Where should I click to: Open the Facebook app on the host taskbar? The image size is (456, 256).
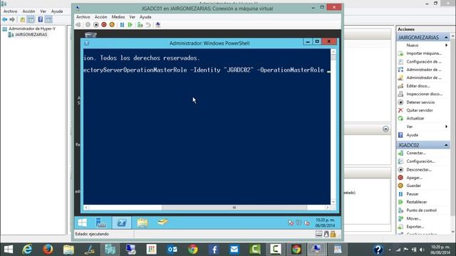coord(214,250)
